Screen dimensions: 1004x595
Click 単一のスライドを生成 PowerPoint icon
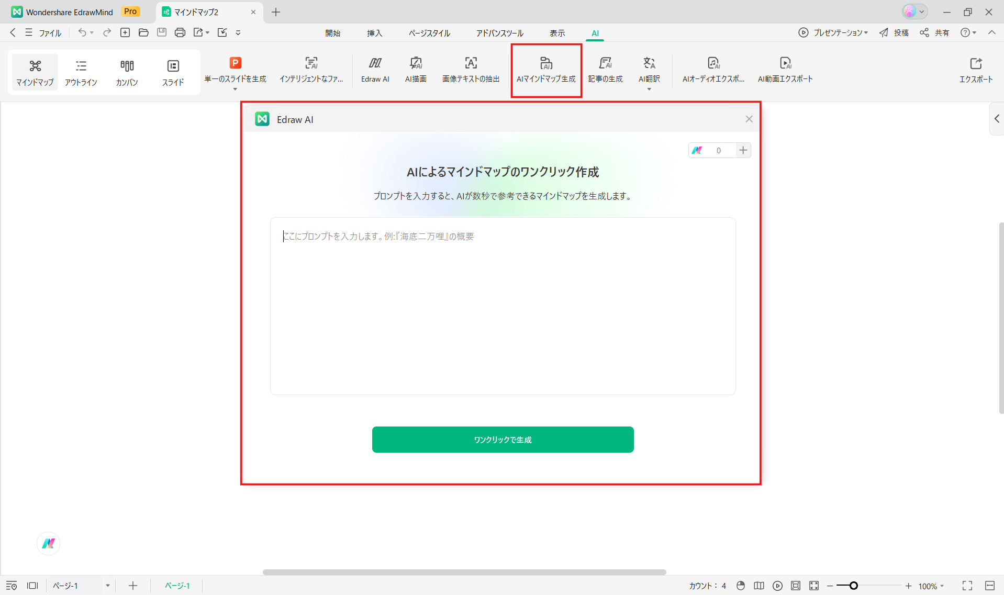click(236, 63)
